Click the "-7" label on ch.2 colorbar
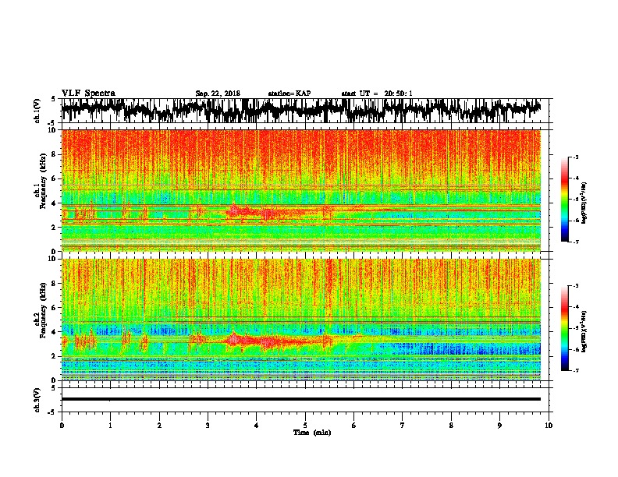 pos(575,371)
